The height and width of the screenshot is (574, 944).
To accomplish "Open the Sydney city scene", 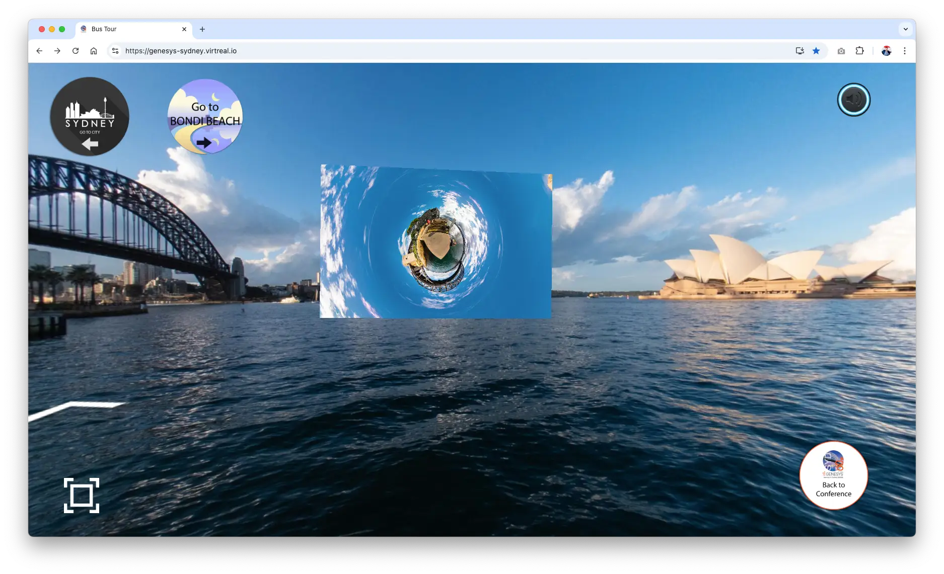I will pos(89,116).
